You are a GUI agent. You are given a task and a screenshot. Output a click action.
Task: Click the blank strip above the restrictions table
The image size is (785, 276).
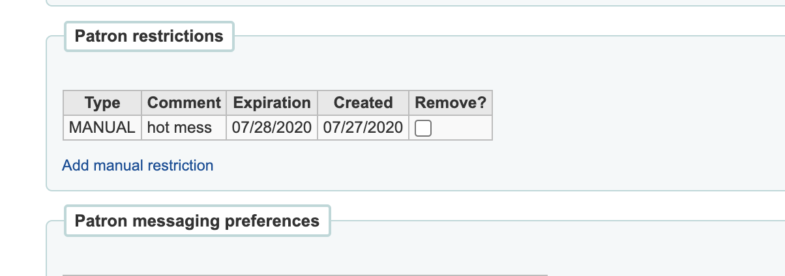pyautogui.click(x=326, y=72)
